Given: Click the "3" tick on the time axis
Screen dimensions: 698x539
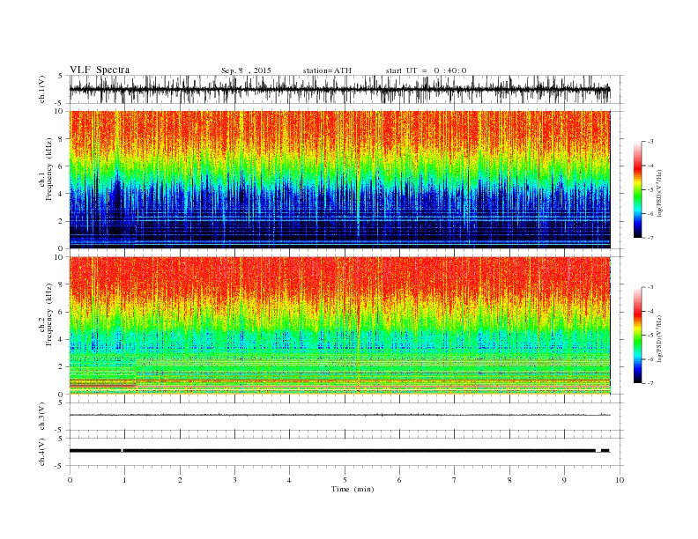Looking at the screenshot, I should tap(234, 480).
